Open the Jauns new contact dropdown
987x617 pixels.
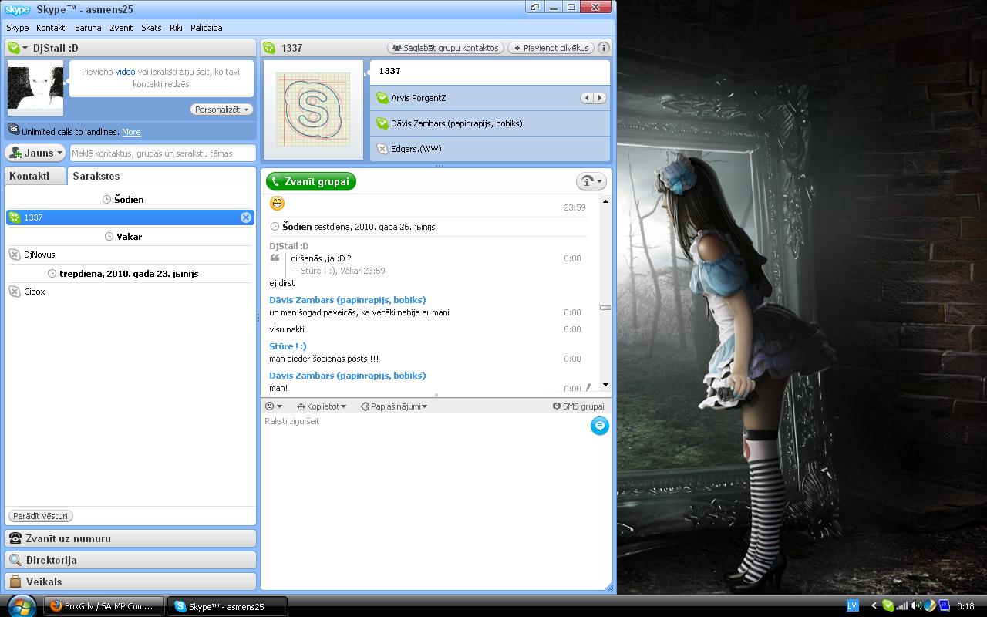[x=35, y=153]
